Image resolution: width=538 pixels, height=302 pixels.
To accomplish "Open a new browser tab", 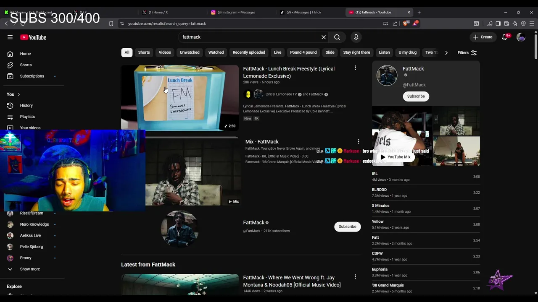I will (419, 12).
